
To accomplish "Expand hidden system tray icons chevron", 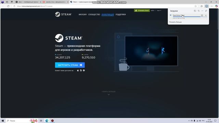I will point(189,121).
